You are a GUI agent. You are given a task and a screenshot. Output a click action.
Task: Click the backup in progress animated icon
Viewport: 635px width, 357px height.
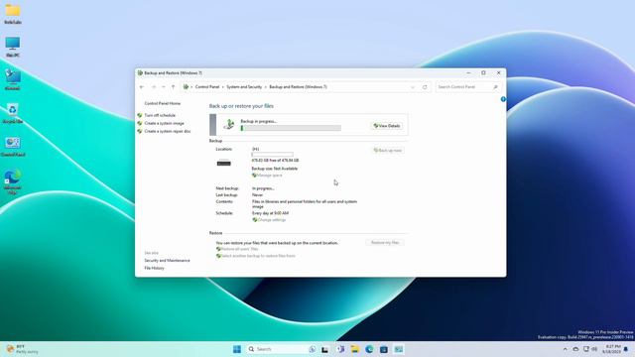click(229, 124)
